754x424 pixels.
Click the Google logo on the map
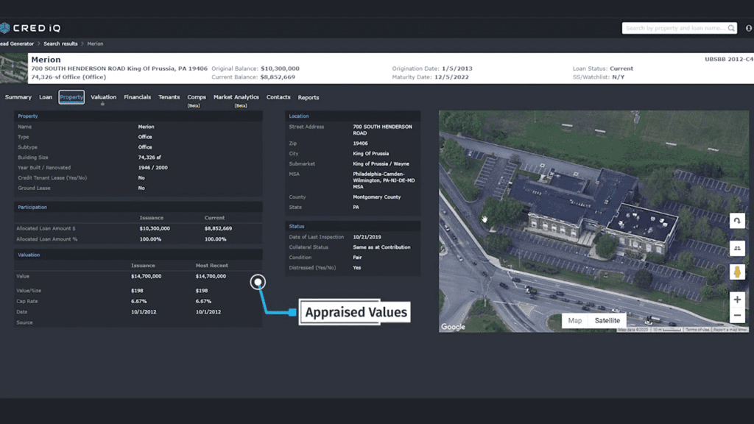click(x=454, y=325)
